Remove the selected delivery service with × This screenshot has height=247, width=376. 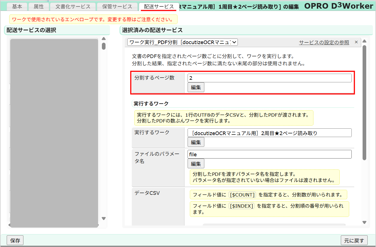[356, 42]
